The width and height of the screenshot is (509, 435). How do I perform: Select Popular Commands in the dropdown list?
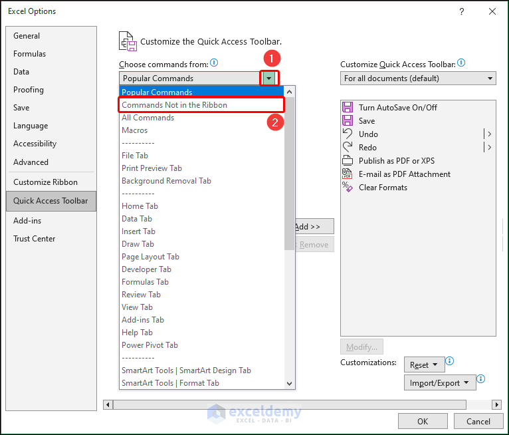[x=201, y=92]
